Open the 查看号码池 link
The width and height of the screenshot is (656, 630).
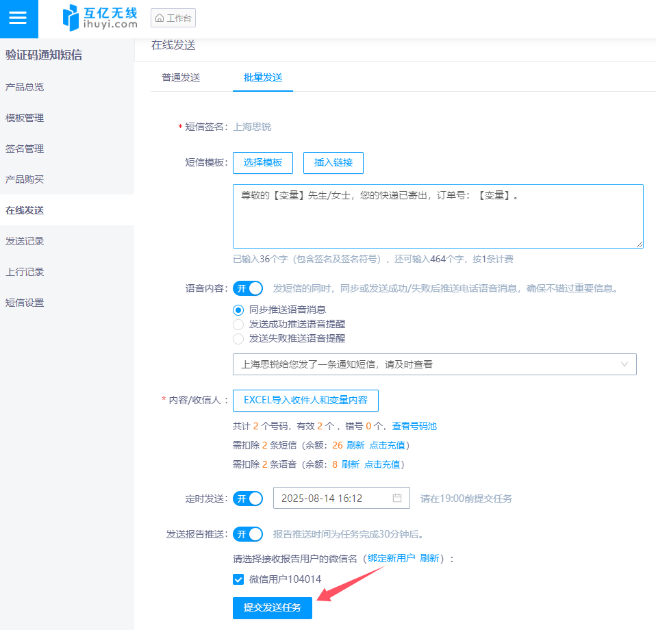pyautogui.click(x=414, y=426)
